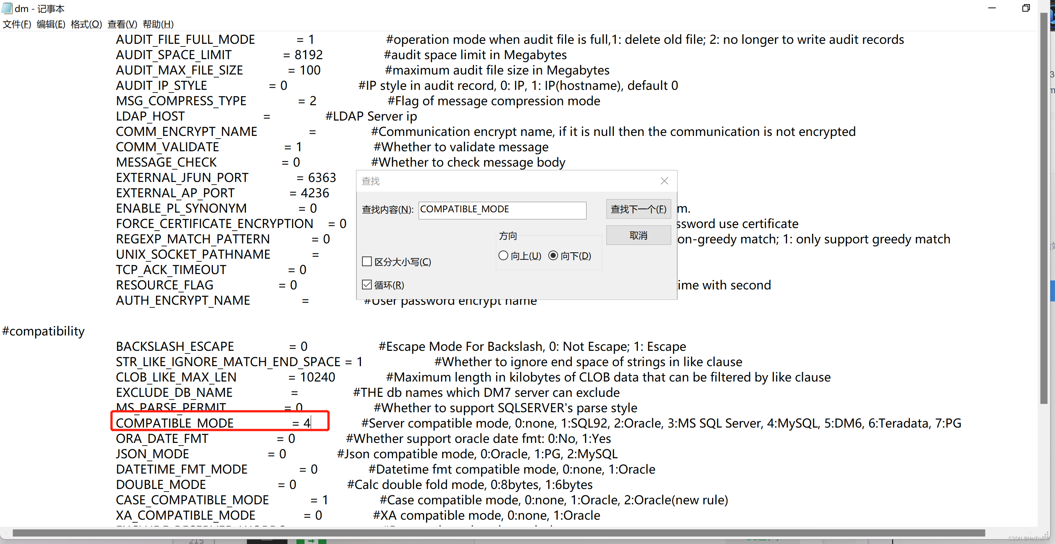The image size is (1055, 544).
Task: Click the search field containing COMPATIBLE_MODE
Action: (x=502, y=210)
